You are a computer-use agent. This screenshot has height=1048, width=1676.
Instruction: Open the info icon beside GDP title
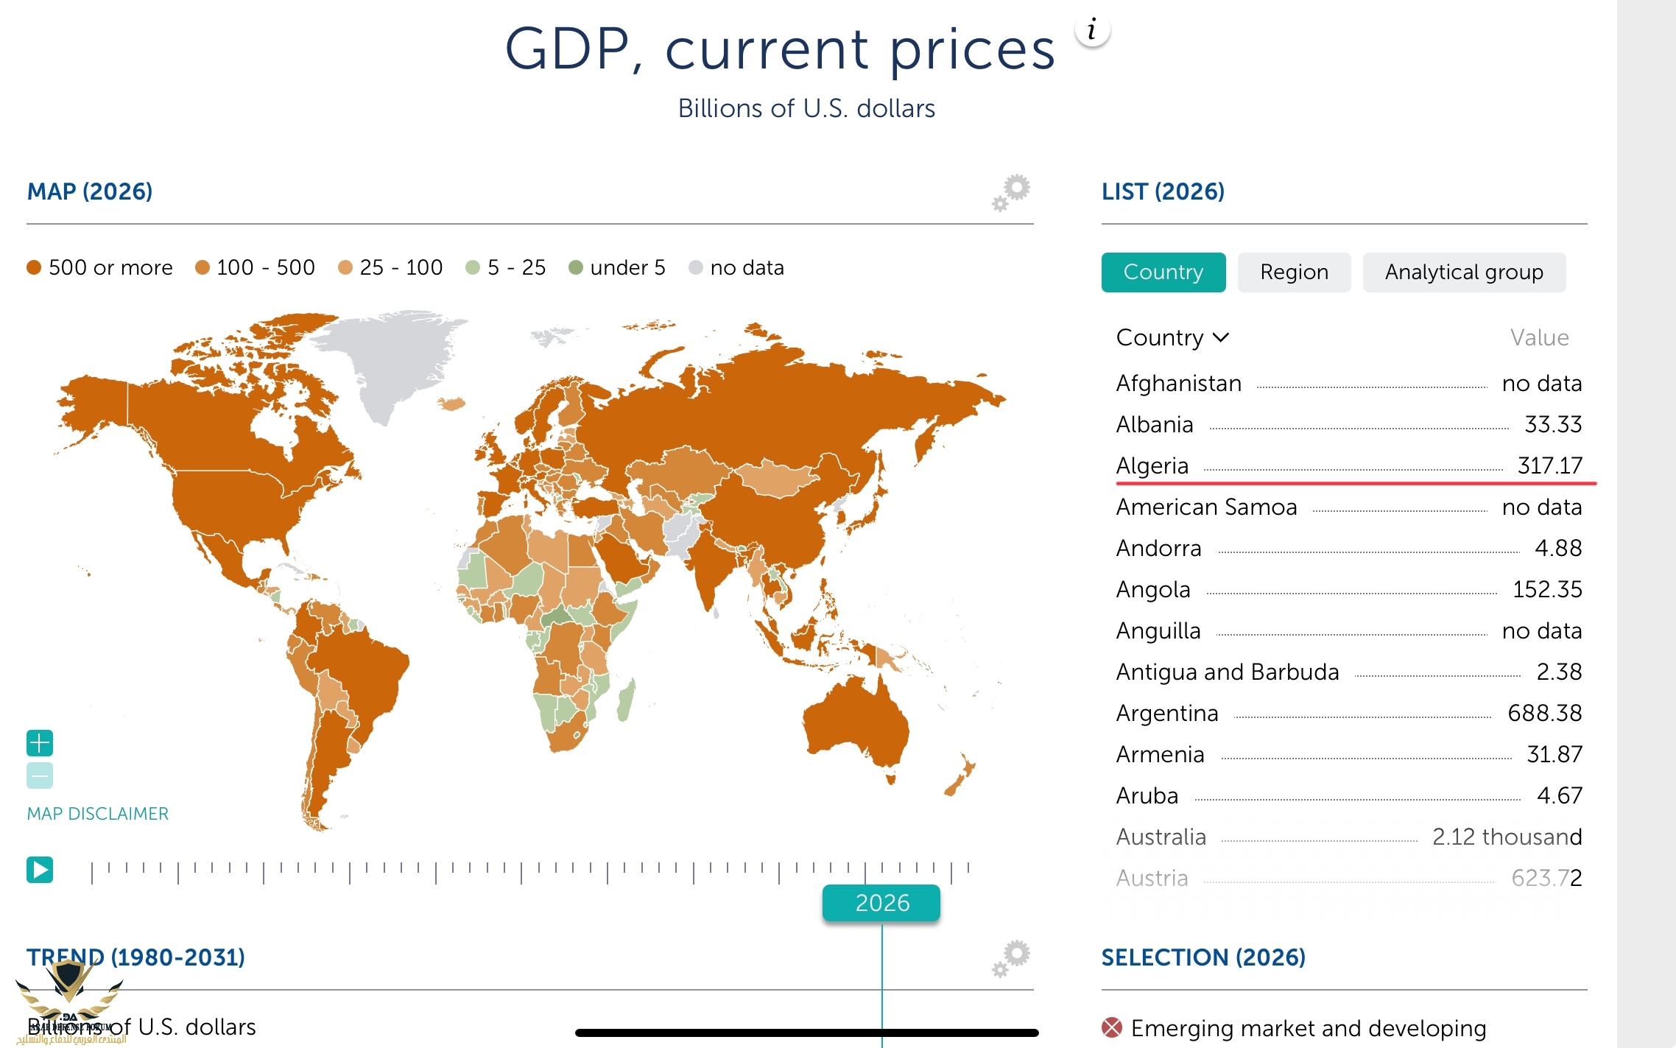1092,30
